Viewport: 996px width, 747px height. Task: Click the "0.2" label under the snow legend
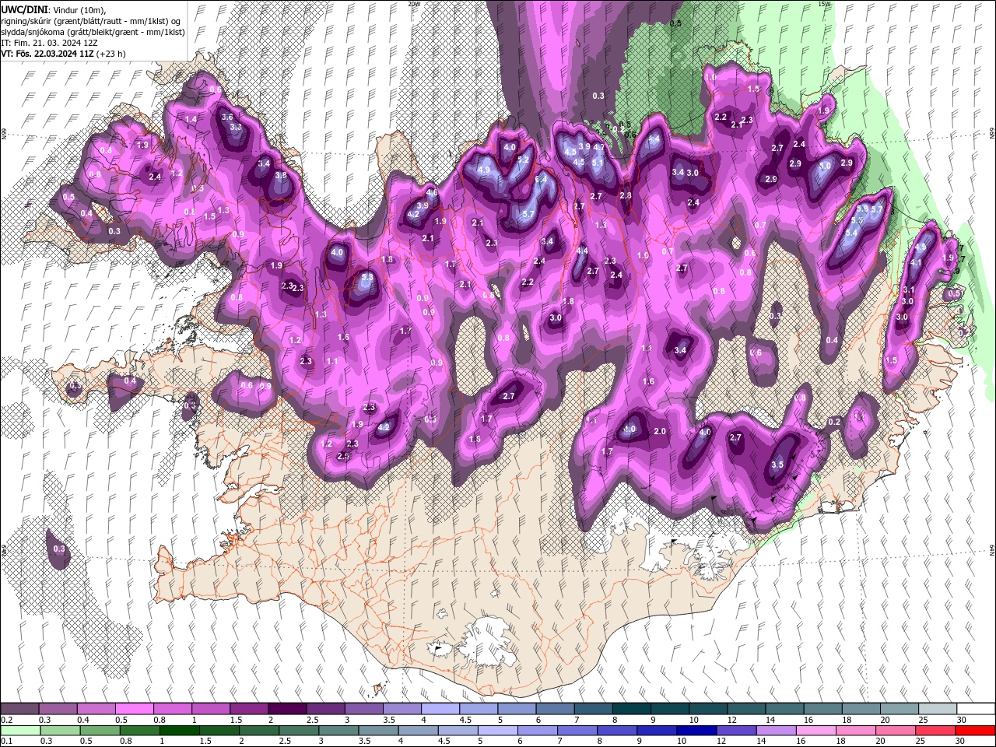tap(6, 720)
